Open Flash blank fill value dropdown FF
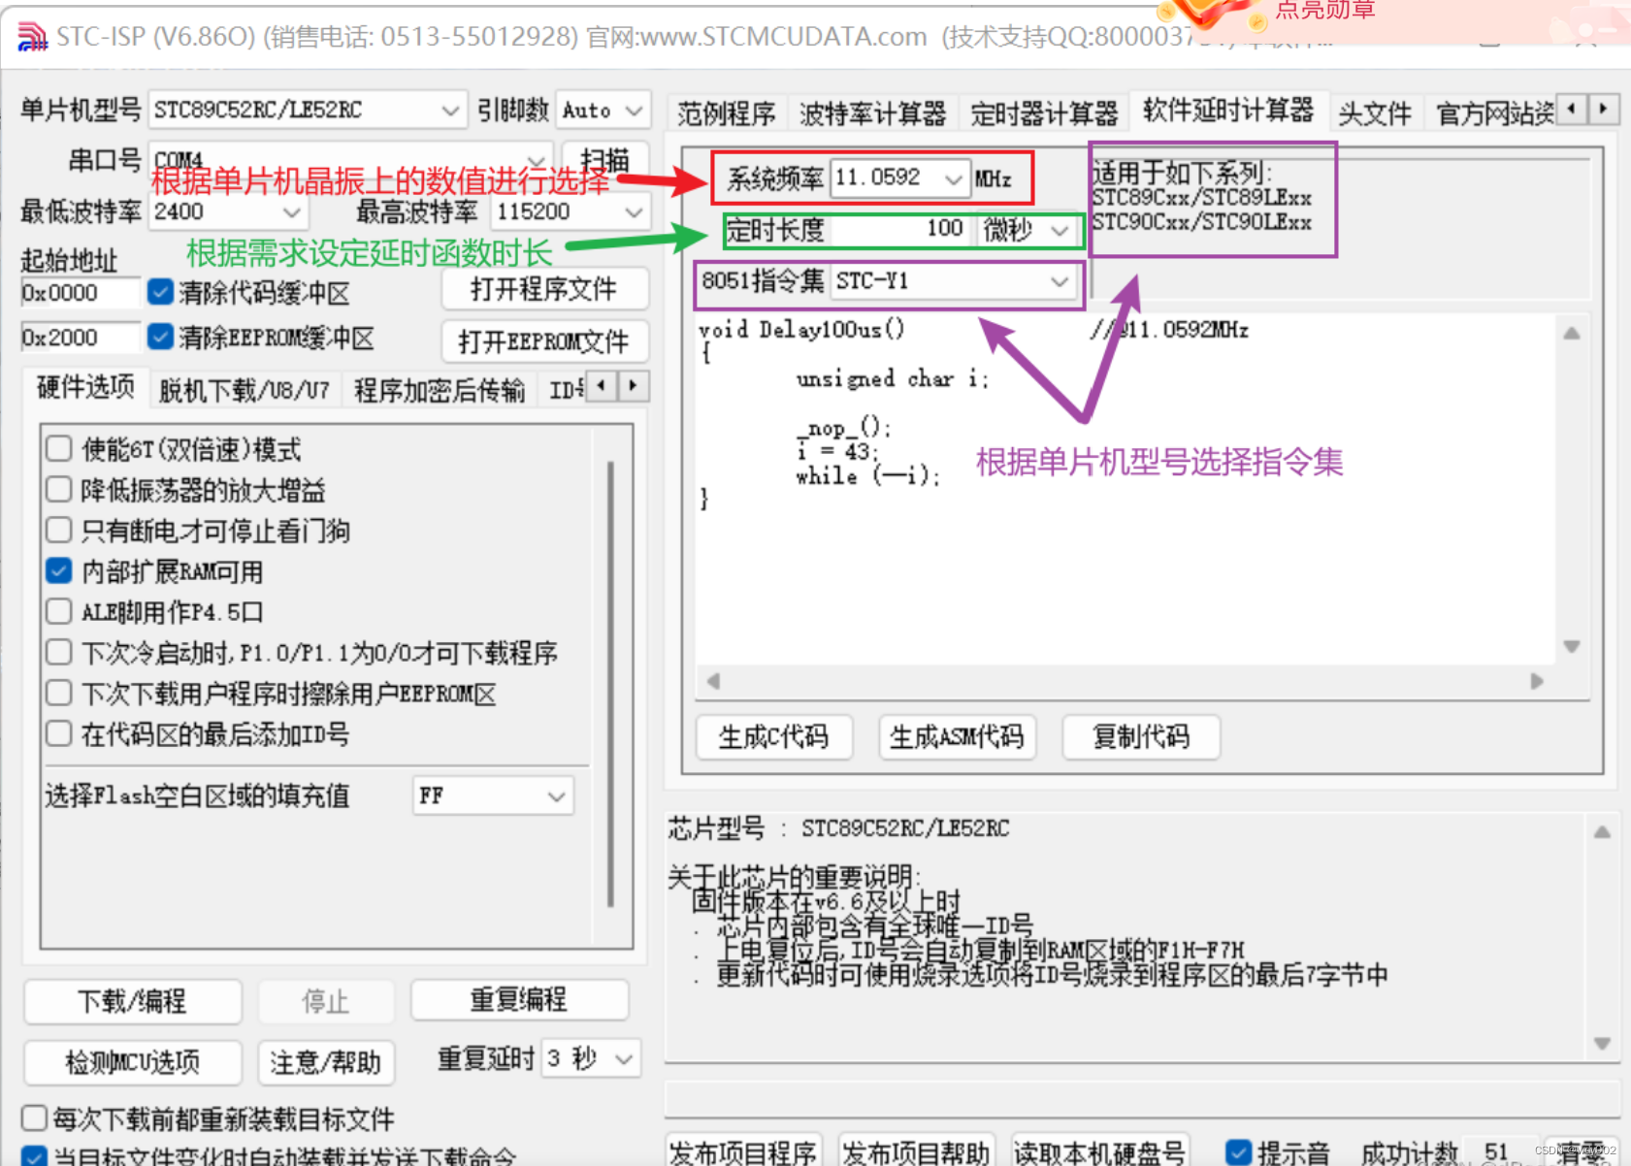Screen dimensions: 1631x1166 [493, 796]
